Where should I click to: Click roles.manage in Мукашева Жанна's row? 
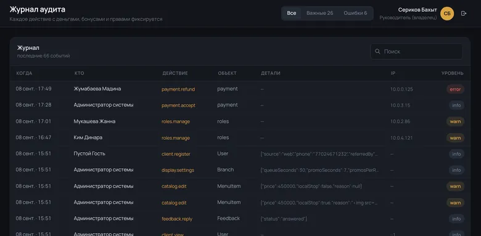pos(176,121)
